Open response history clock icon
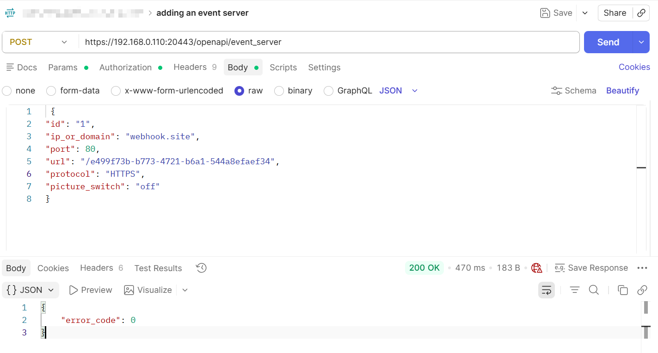This screenshot has width=658, height=353. point(201,268)
